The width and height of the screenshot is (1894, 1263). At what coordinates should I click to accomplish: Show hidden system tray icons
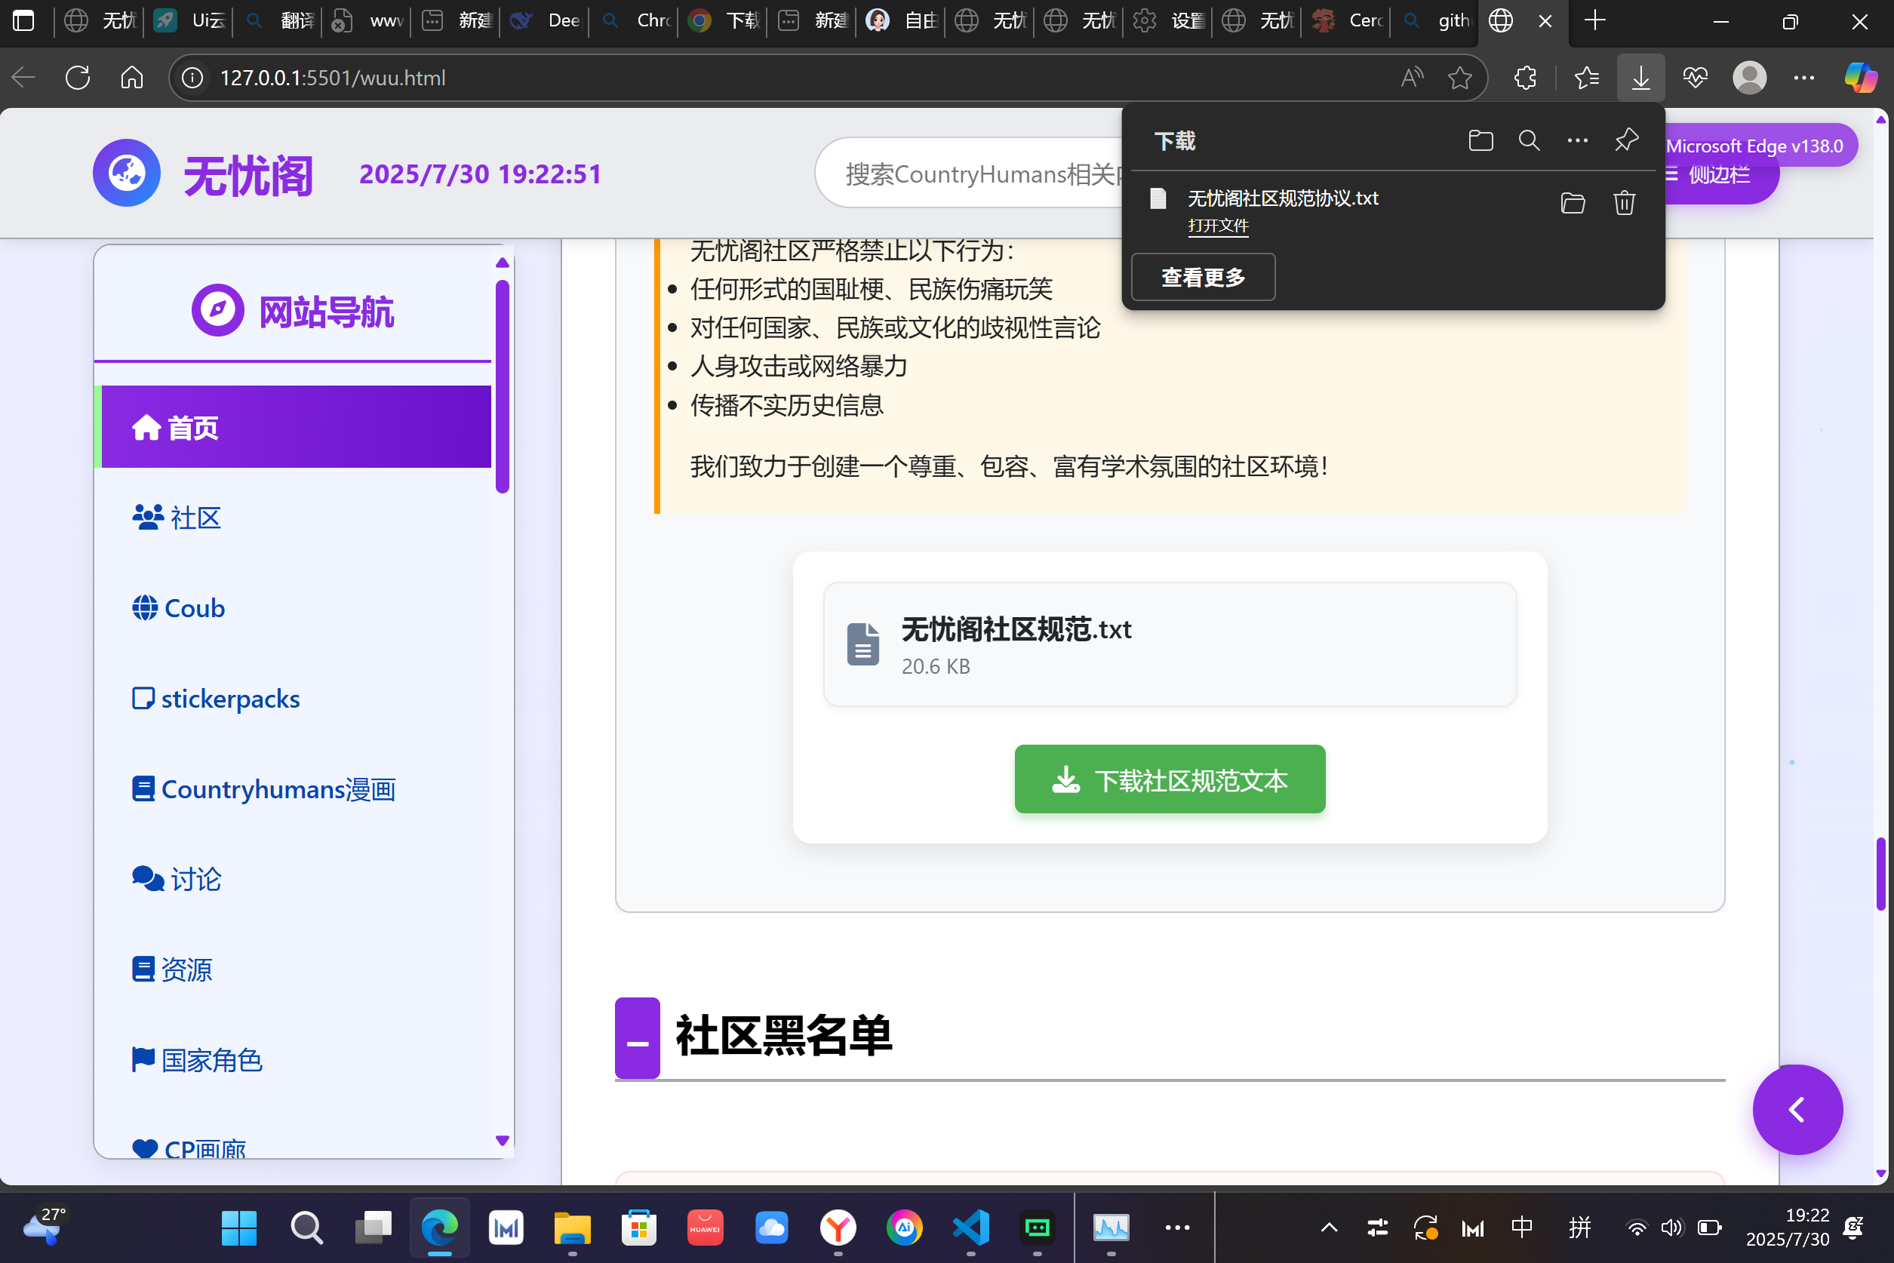point(1329,1228)
